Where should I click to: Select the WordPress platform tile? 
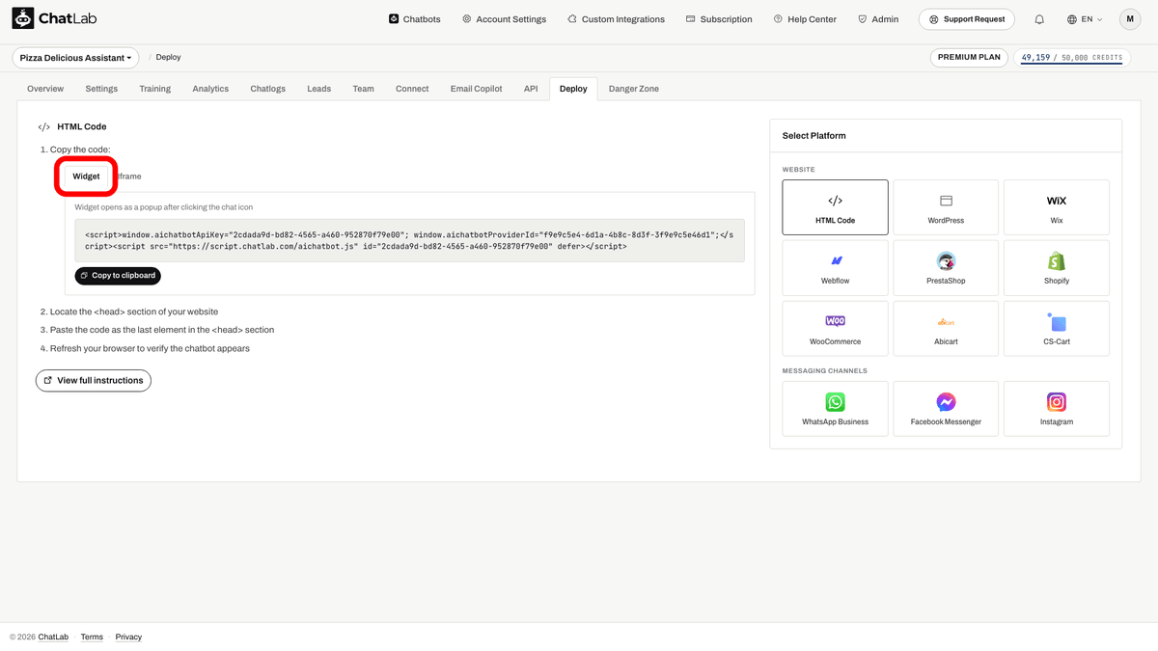(x=946, y=207)
